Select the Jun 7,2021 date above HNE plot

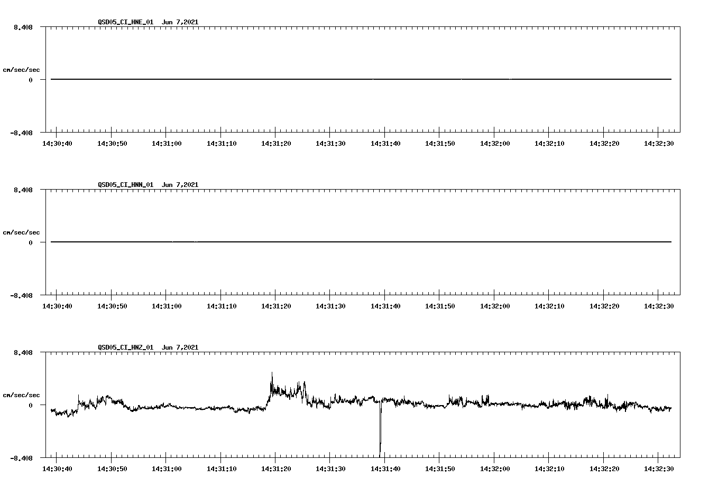click(180, 22)
